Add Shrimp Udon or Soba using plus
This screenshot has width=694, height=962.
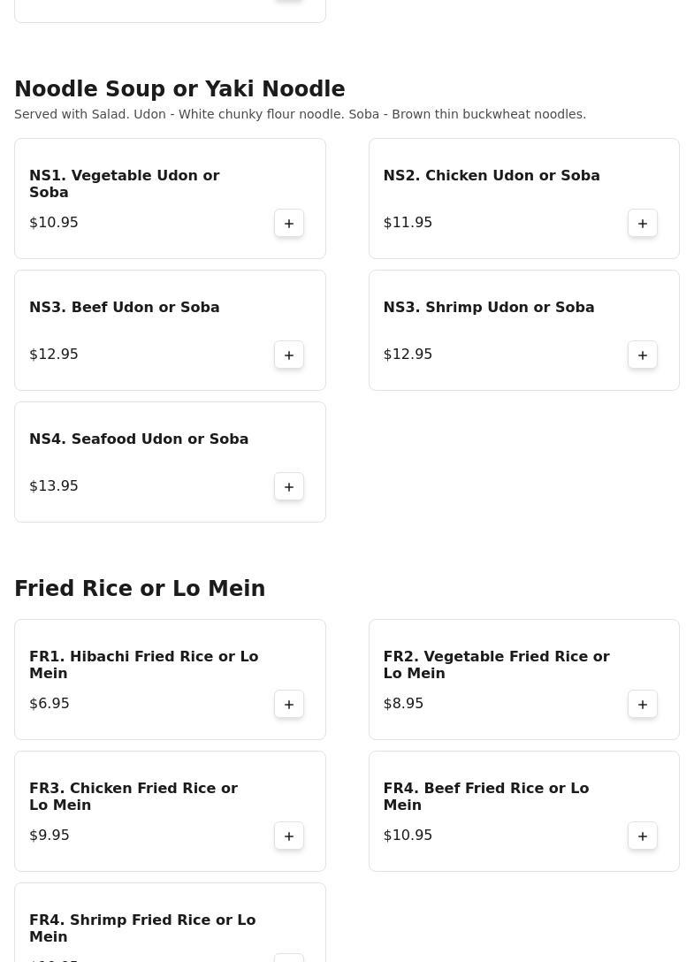643,355
